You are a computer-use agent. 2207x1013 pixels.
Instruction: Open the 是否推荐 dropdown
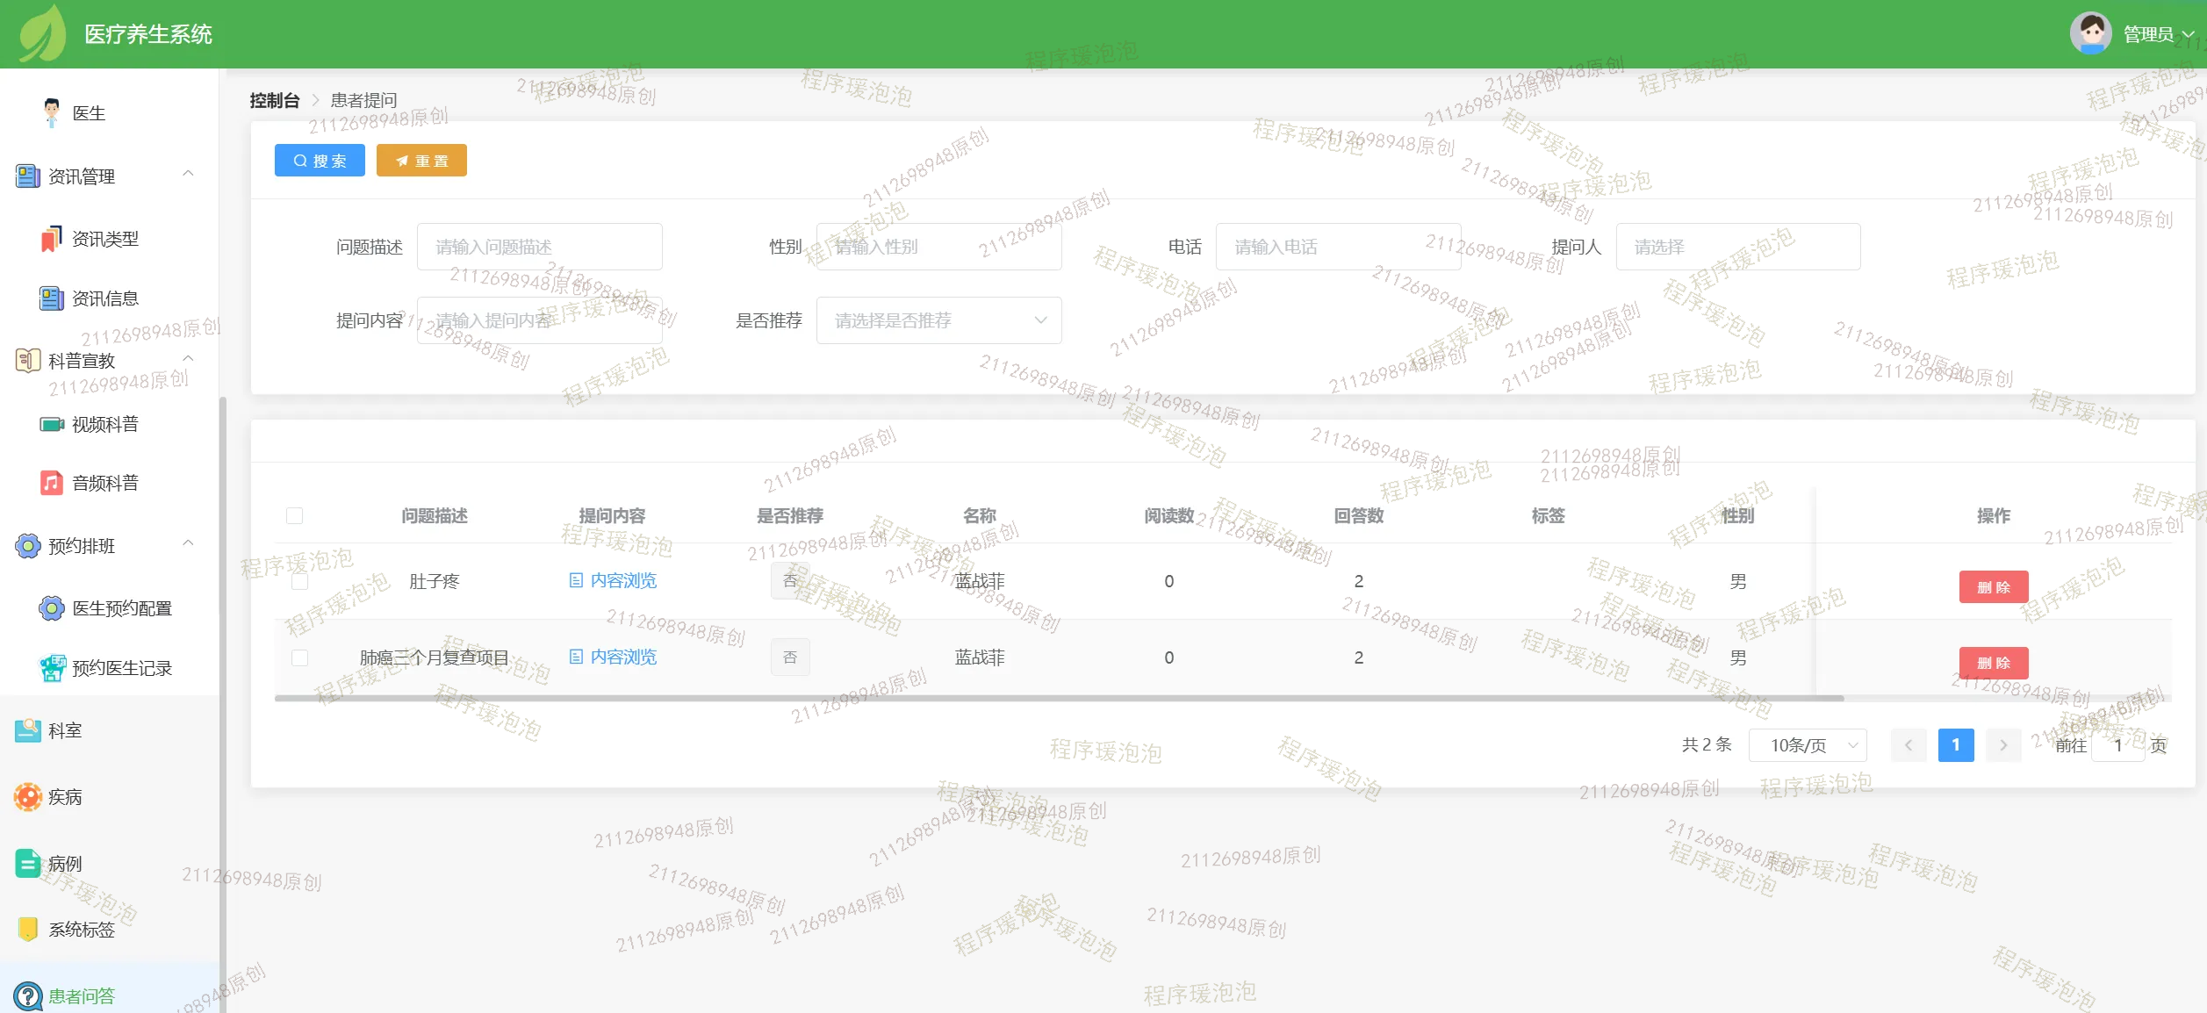click(x=938, y=320)
